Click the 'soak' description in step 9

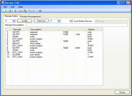32,50
